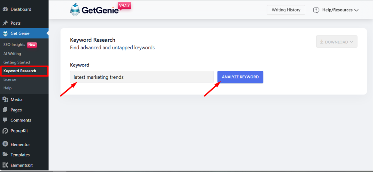Viewport: 373px width, 172px height.
Task: Click the PopupKit sidebar icon
Action: pos(5,131)
